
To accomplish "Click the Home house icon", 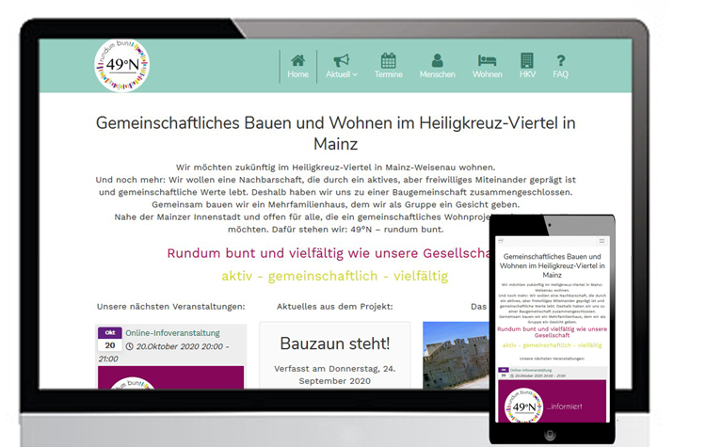I will click(x=297, y=60).
